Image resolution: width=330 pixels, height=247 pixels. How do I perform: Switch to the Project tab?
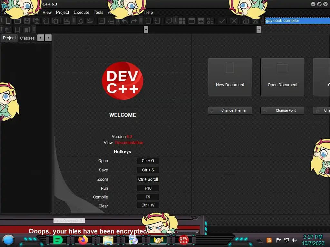coord(9,38)
